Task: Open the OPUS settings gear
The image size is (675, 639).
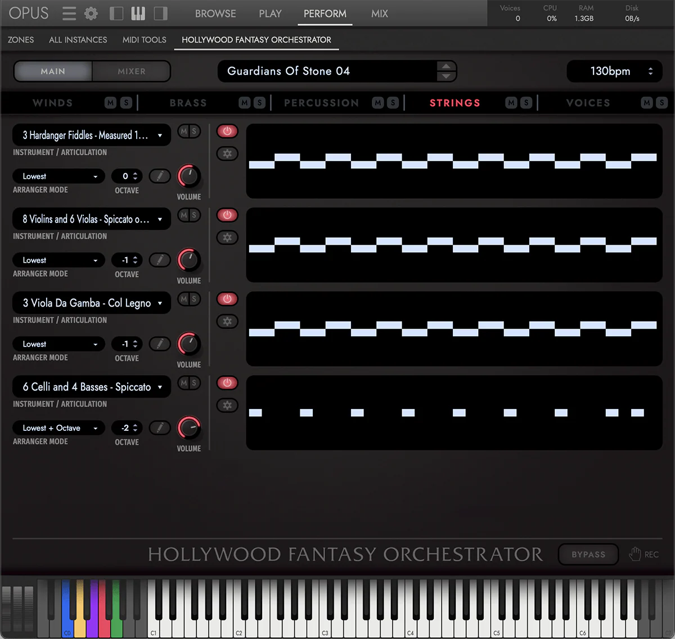Action: click(91, 13)
